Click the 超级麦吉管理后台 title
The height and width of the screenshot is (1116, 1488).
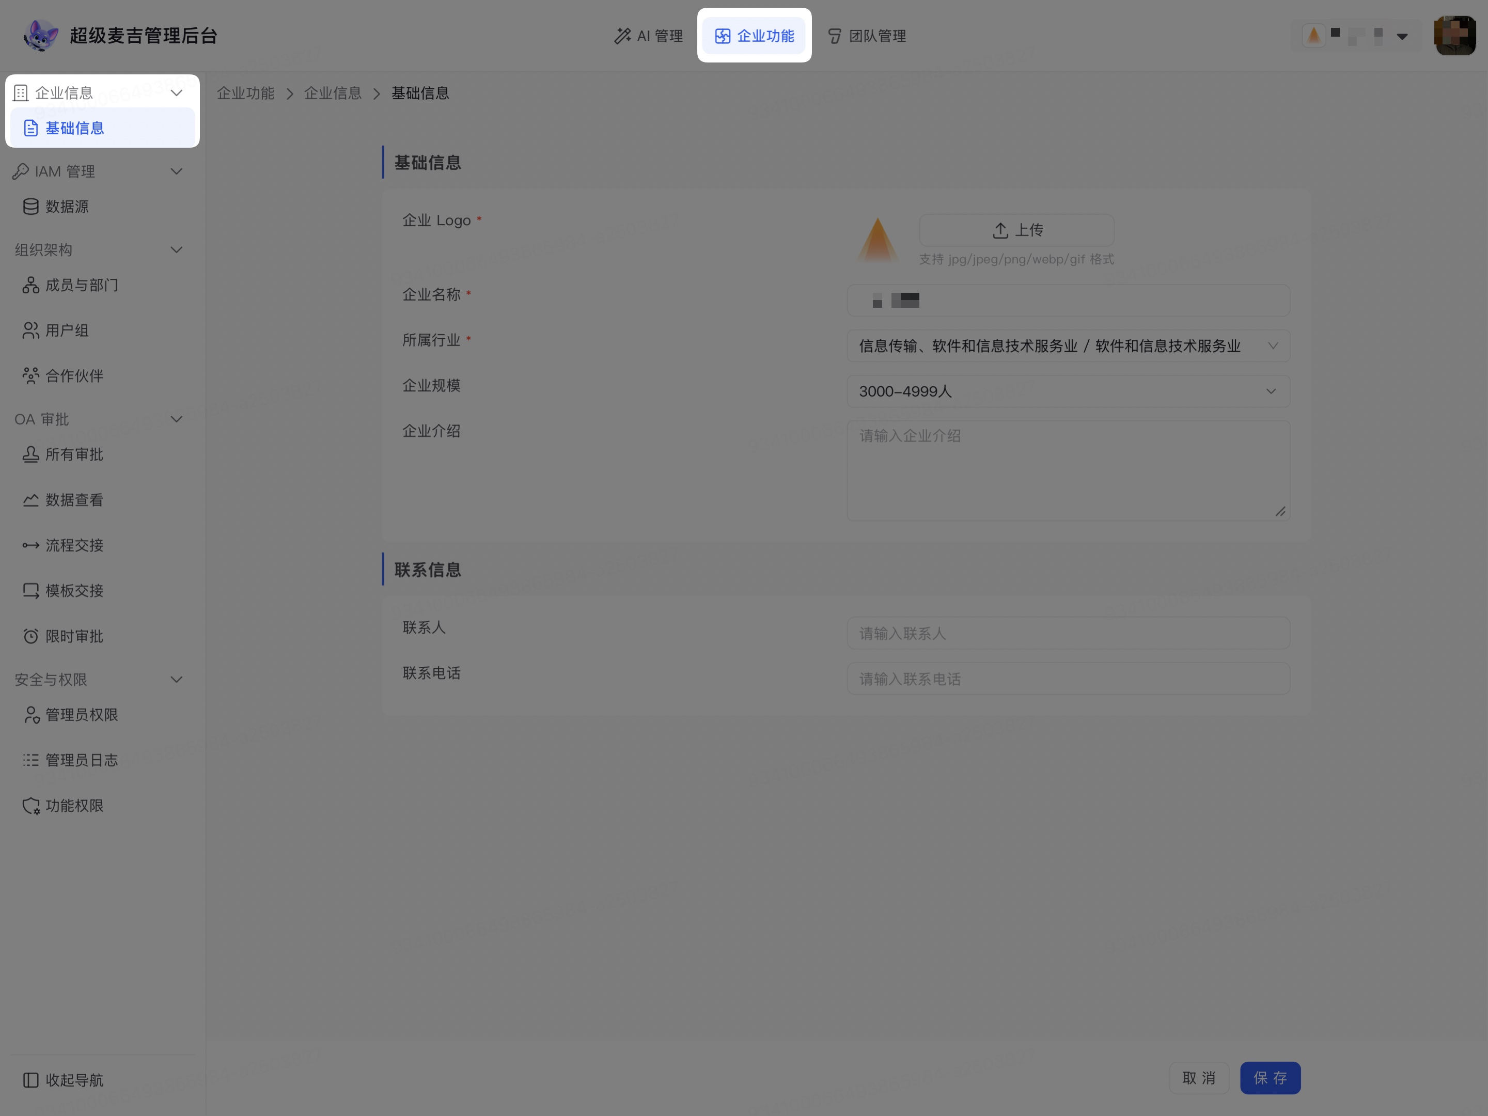pos(144,36)
